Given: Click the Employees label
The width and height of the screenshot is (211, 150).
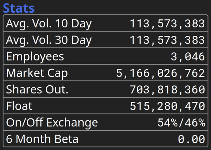Looking at the screenshot, I should point(35,57).
